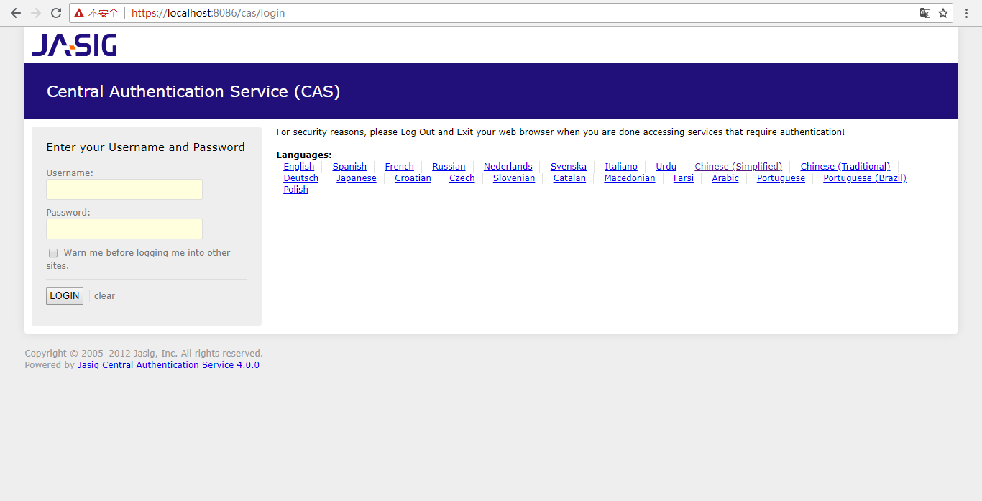
Task: Switch language to Spanish
Action: pos(349,167)
